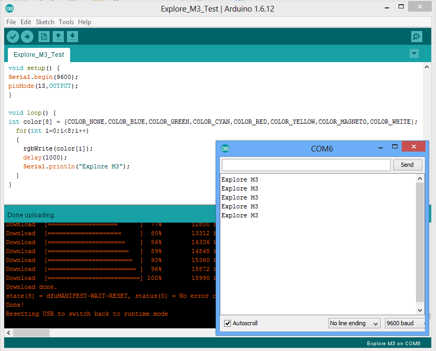Click the 'void loop() {' line
The image size is (436, 351).
click(32, 113)
